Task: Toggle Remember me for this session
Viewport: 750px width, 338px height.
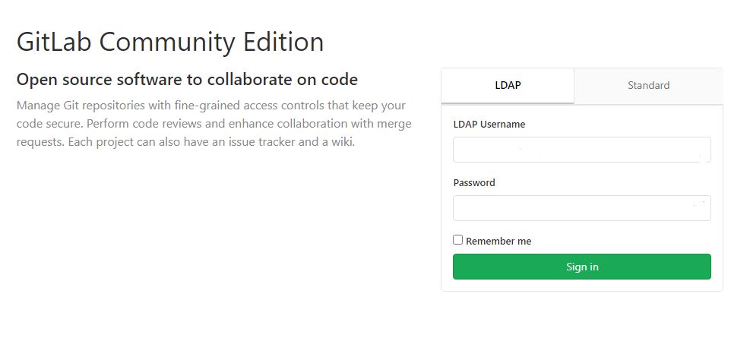Action: pyautogui.click(x=458, y=240)
